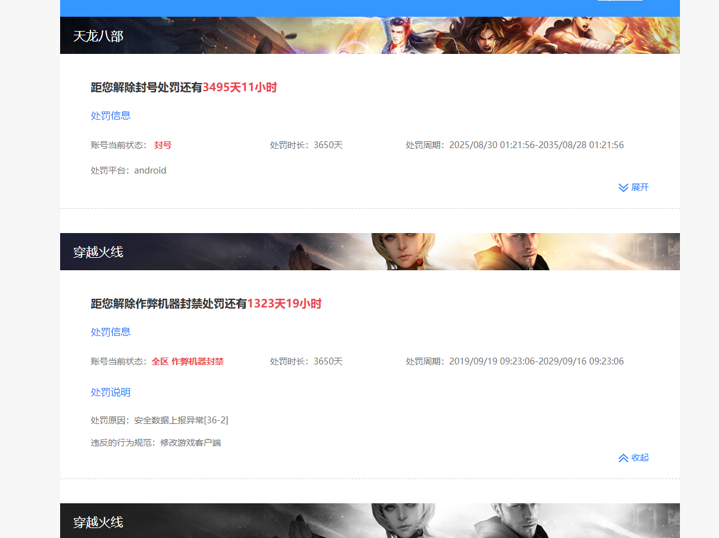This screenshot has height=538, width=719.
Task: Click the up-chevron collapse icon under 穿越火线
Action: tap(624, 457)
